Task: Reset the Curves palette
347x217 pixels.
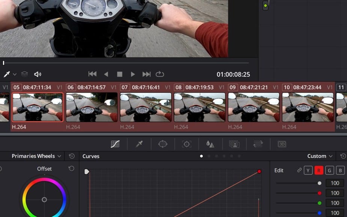Action: [x=343, y=156]
